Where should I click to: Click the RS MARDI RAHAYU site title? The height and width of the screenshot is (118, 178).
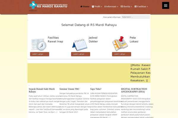(52, 6)
